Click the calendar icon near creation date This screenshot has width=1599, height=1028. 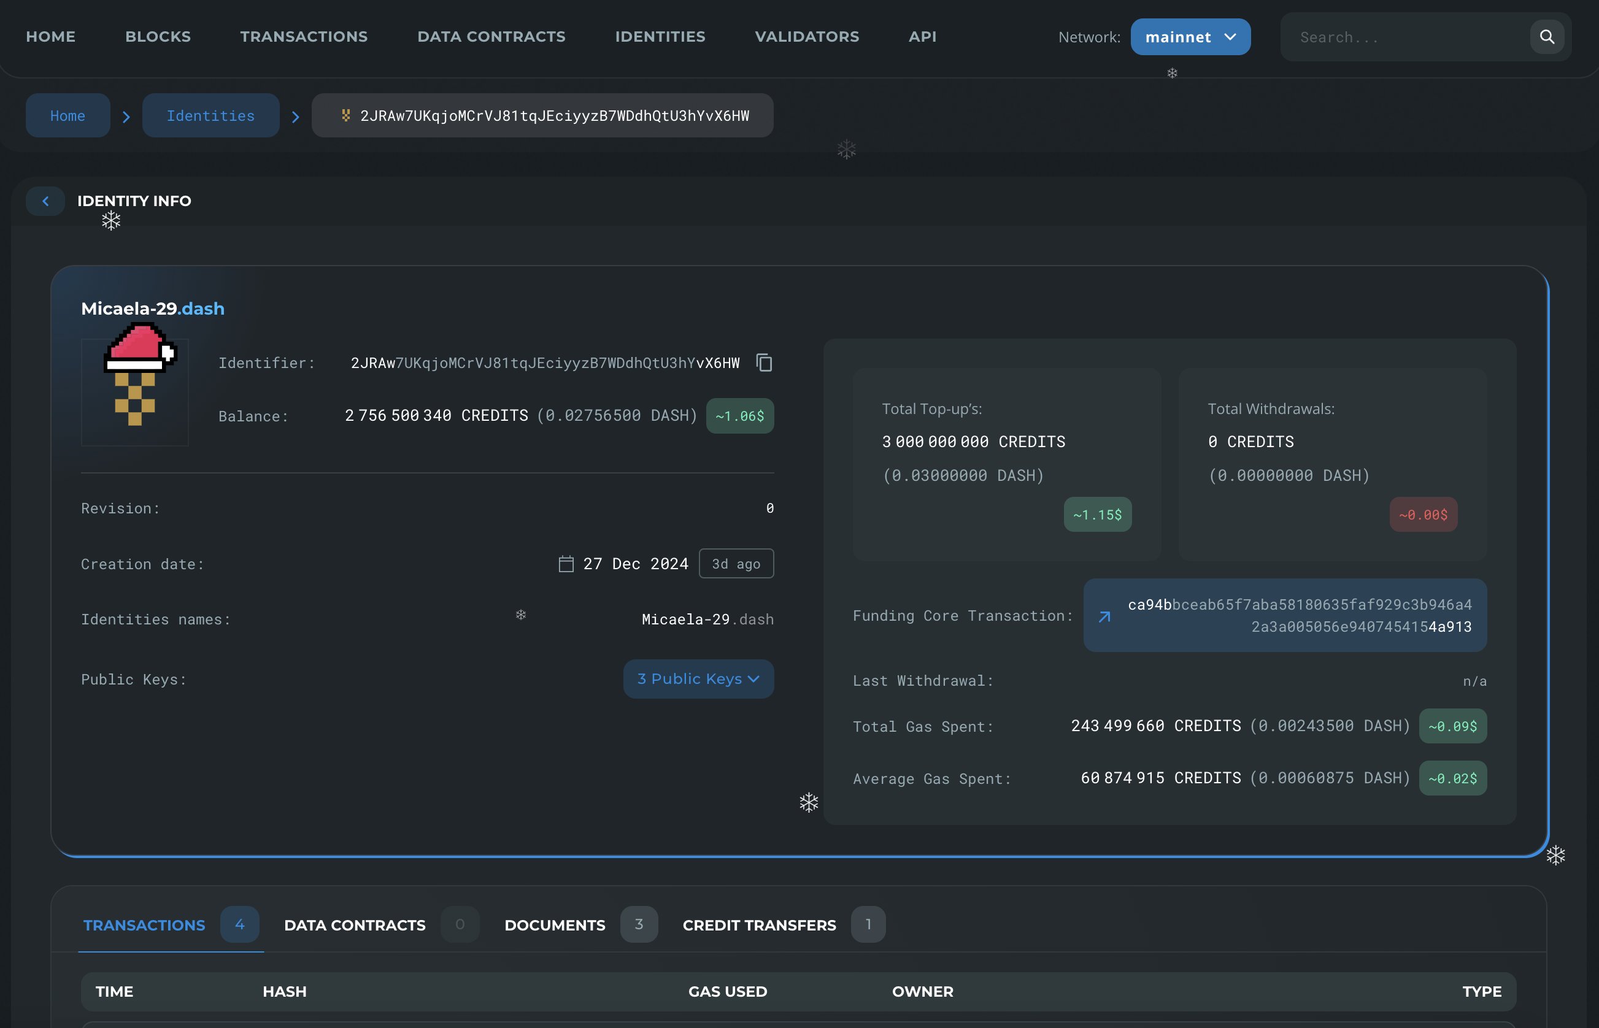(566, 564)
